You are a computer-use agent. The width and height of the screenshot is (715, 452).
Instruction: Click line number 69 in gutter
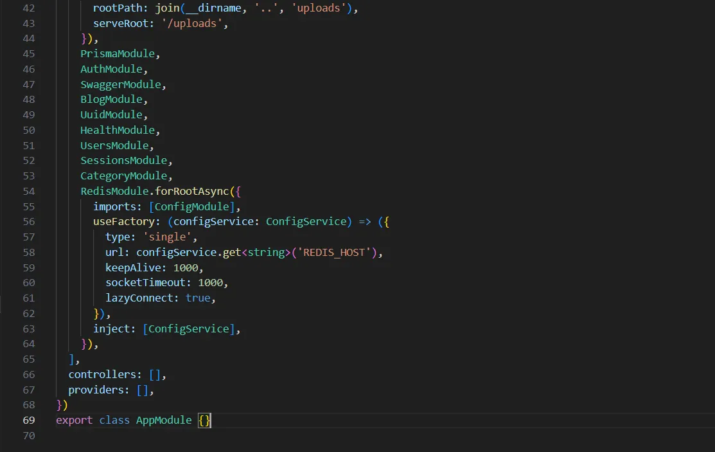click(29, 420)
